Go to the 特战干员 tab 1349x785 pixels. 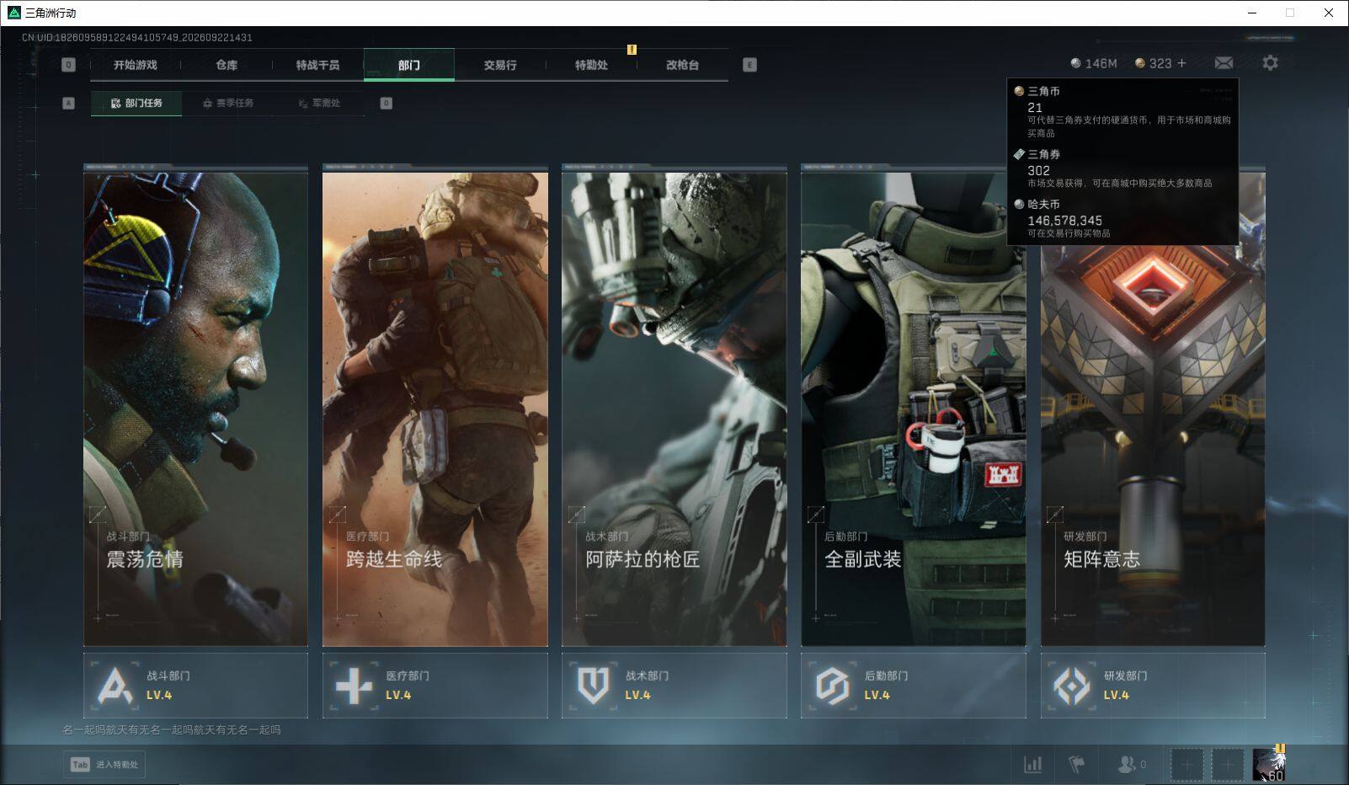pos(317,65)
